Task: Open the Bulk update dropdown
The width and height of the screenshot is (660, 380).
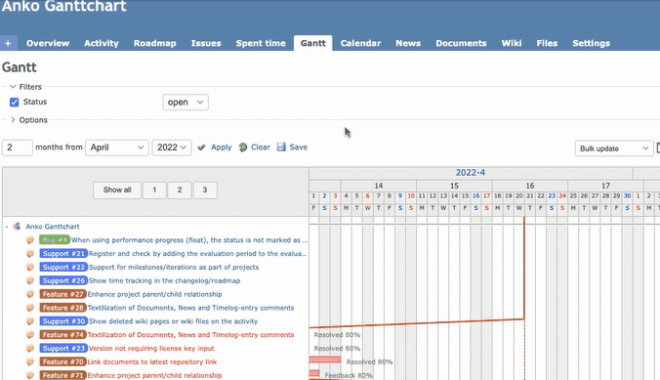Action: point(614,148)
